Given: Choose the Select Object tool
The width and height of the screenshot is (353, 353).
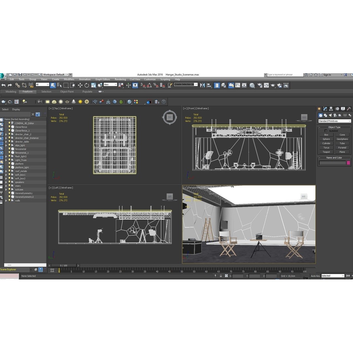Looking at the screenshot, I should click(53, 85).
